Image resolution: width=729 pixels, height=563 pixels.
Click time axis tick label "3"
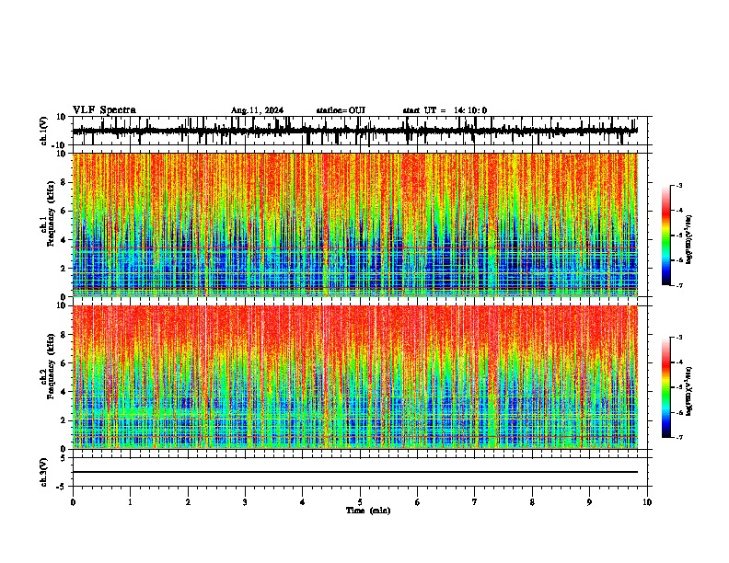(245, 502)
